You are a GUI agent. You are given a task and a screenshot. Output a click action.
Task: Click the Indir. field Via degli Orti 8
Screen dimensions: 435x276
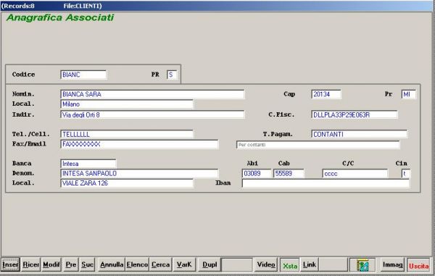152,114
